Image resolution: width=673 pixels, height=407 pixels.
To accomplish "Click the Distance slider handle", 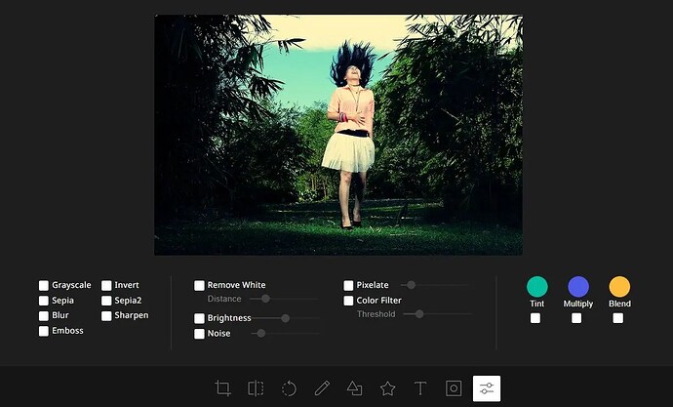I will [265, 299].
